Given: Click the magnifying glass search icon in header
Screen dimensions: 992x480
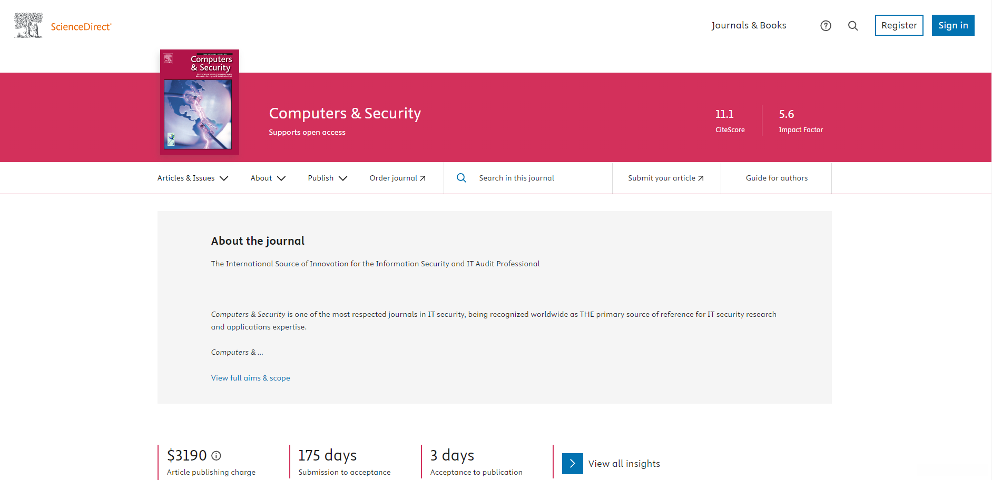Looking at the screenshot, I should pyautogui.click(x=853, y=26).
